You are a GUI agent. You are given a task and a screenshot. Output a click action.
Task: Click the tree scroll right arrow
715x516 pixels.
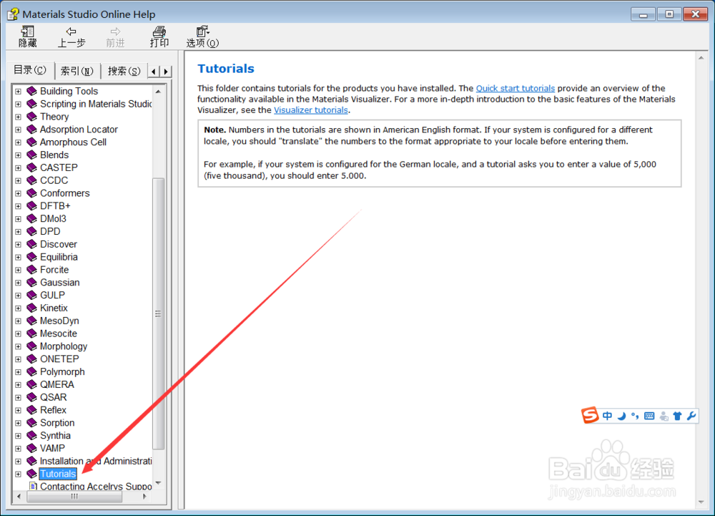(x=144, y=497)
